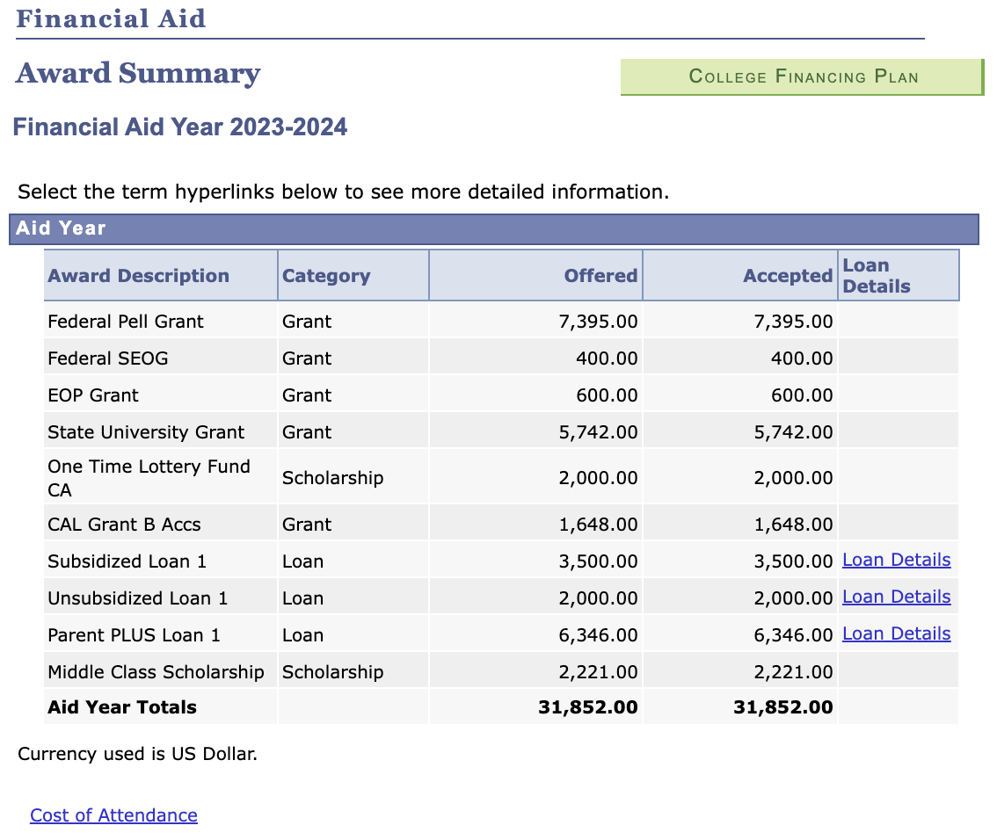997x840 pixels.
Task: Click the Loan Details column header
Action: click(899, 275)
